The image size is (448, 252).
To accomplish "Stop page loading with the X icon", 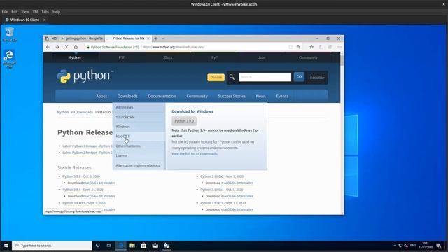I will (66, 47).
